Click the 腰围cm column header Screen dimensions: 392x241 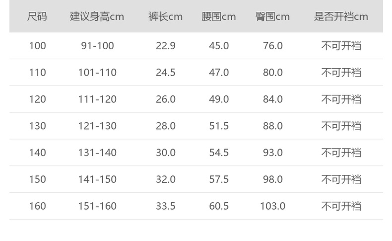(219, 17)
